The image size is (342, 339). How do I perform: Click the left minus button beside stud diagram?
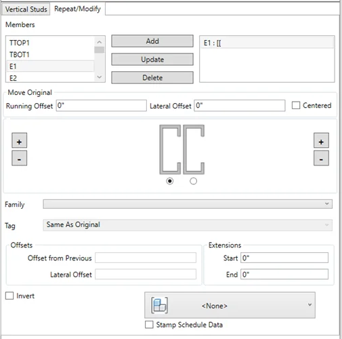tap(19, 158)
